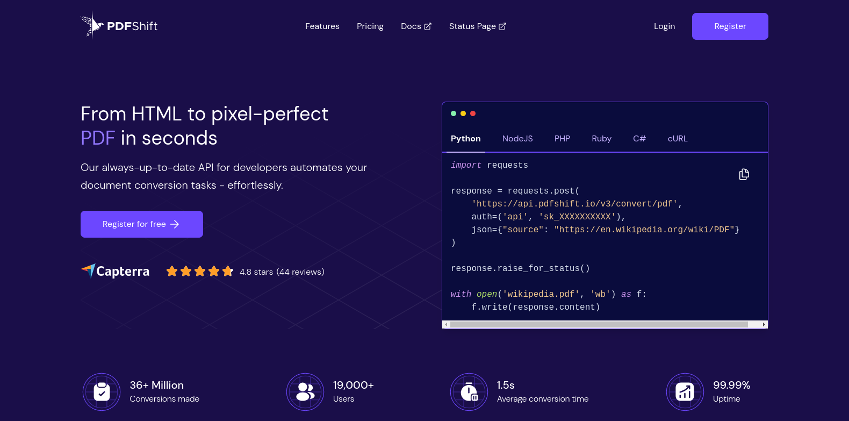
Task: Select the PHP code tab
Action: tap(562, 139)
